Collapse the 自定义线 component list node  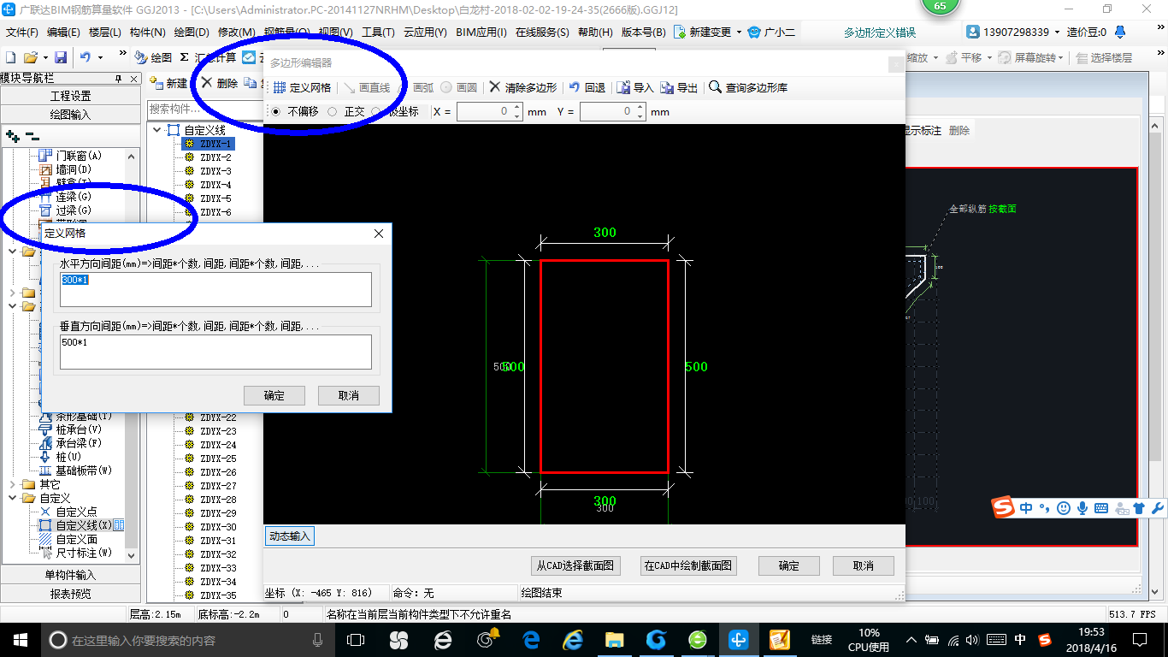coord(156,130)
